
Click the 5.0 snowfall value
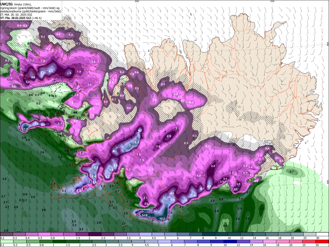pos(116,165)
